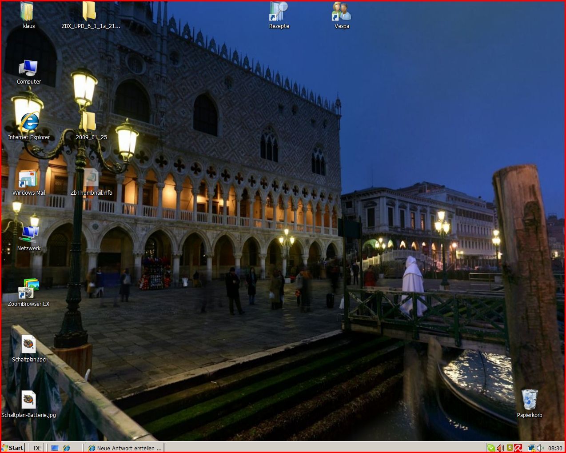Click Show Desktop in quick launch

(x=55, y=448)
